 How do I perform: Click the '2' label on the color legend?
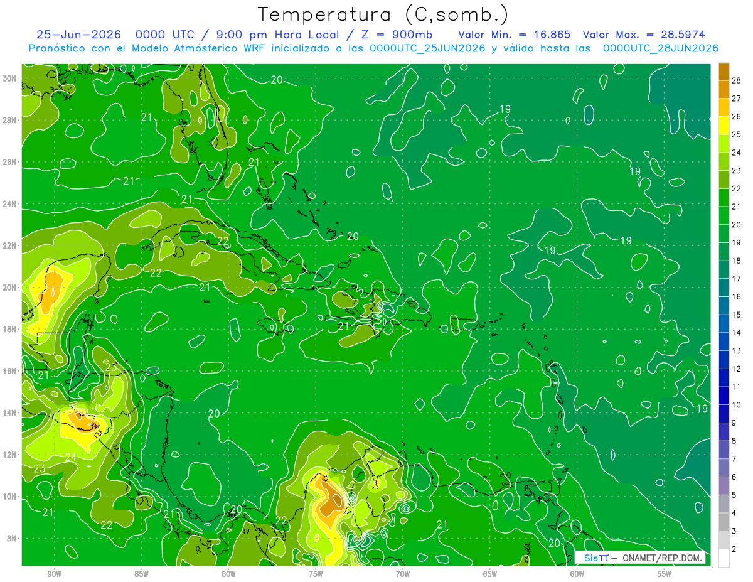point(734,549)
